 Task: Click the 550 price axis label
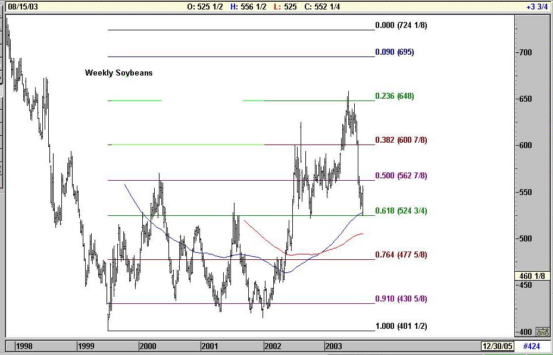525,192
